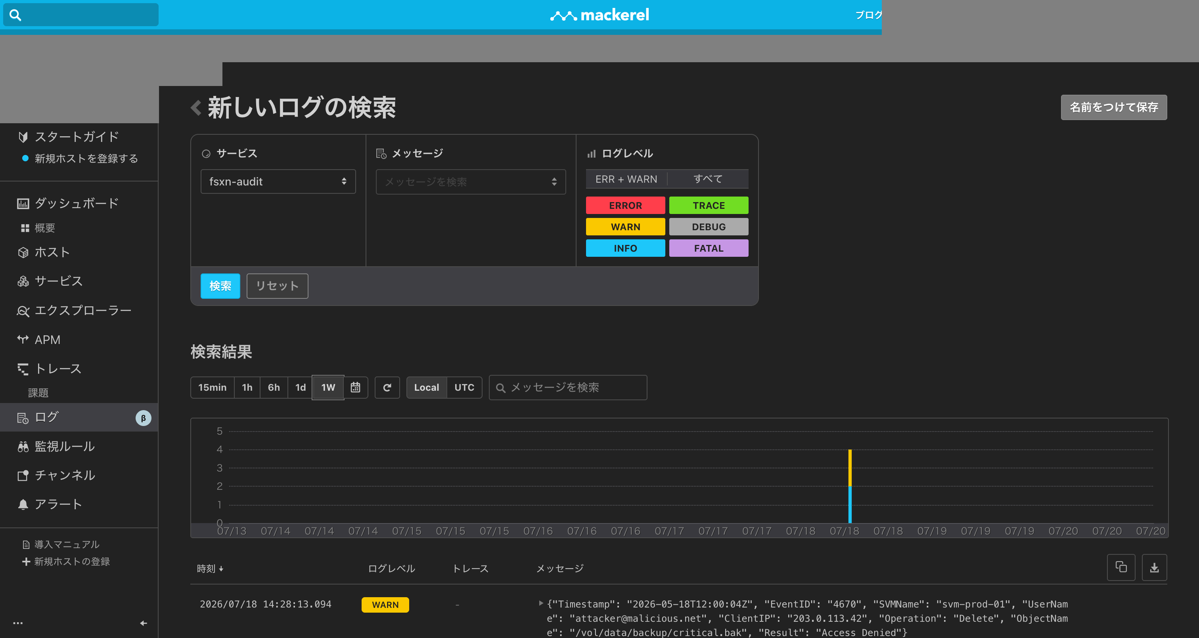This screenshot has height=638, width=1199.
Task: Click the beta badge on ログ
Action: [x=144, y=418]
